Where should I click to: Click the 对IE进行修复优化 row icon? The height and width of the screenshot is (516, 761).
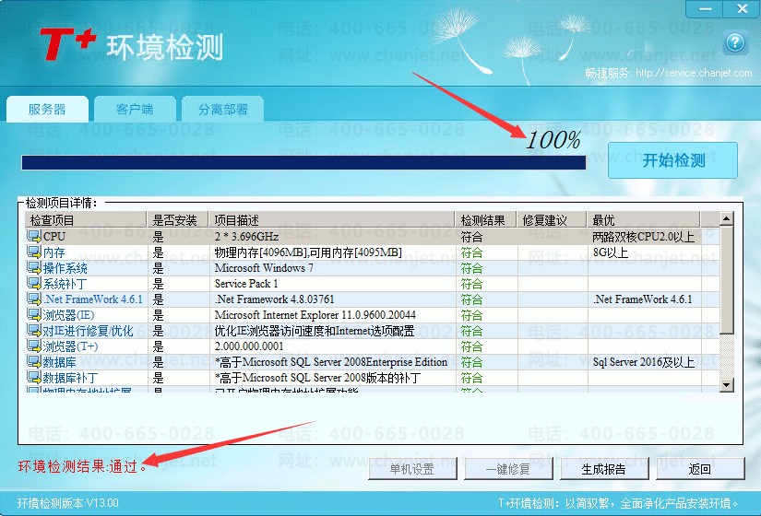coord(34,330)
